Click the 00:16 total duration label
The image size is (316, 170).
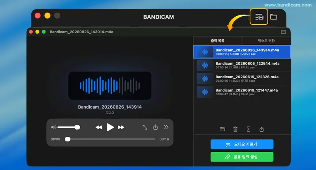pos(164,139)
